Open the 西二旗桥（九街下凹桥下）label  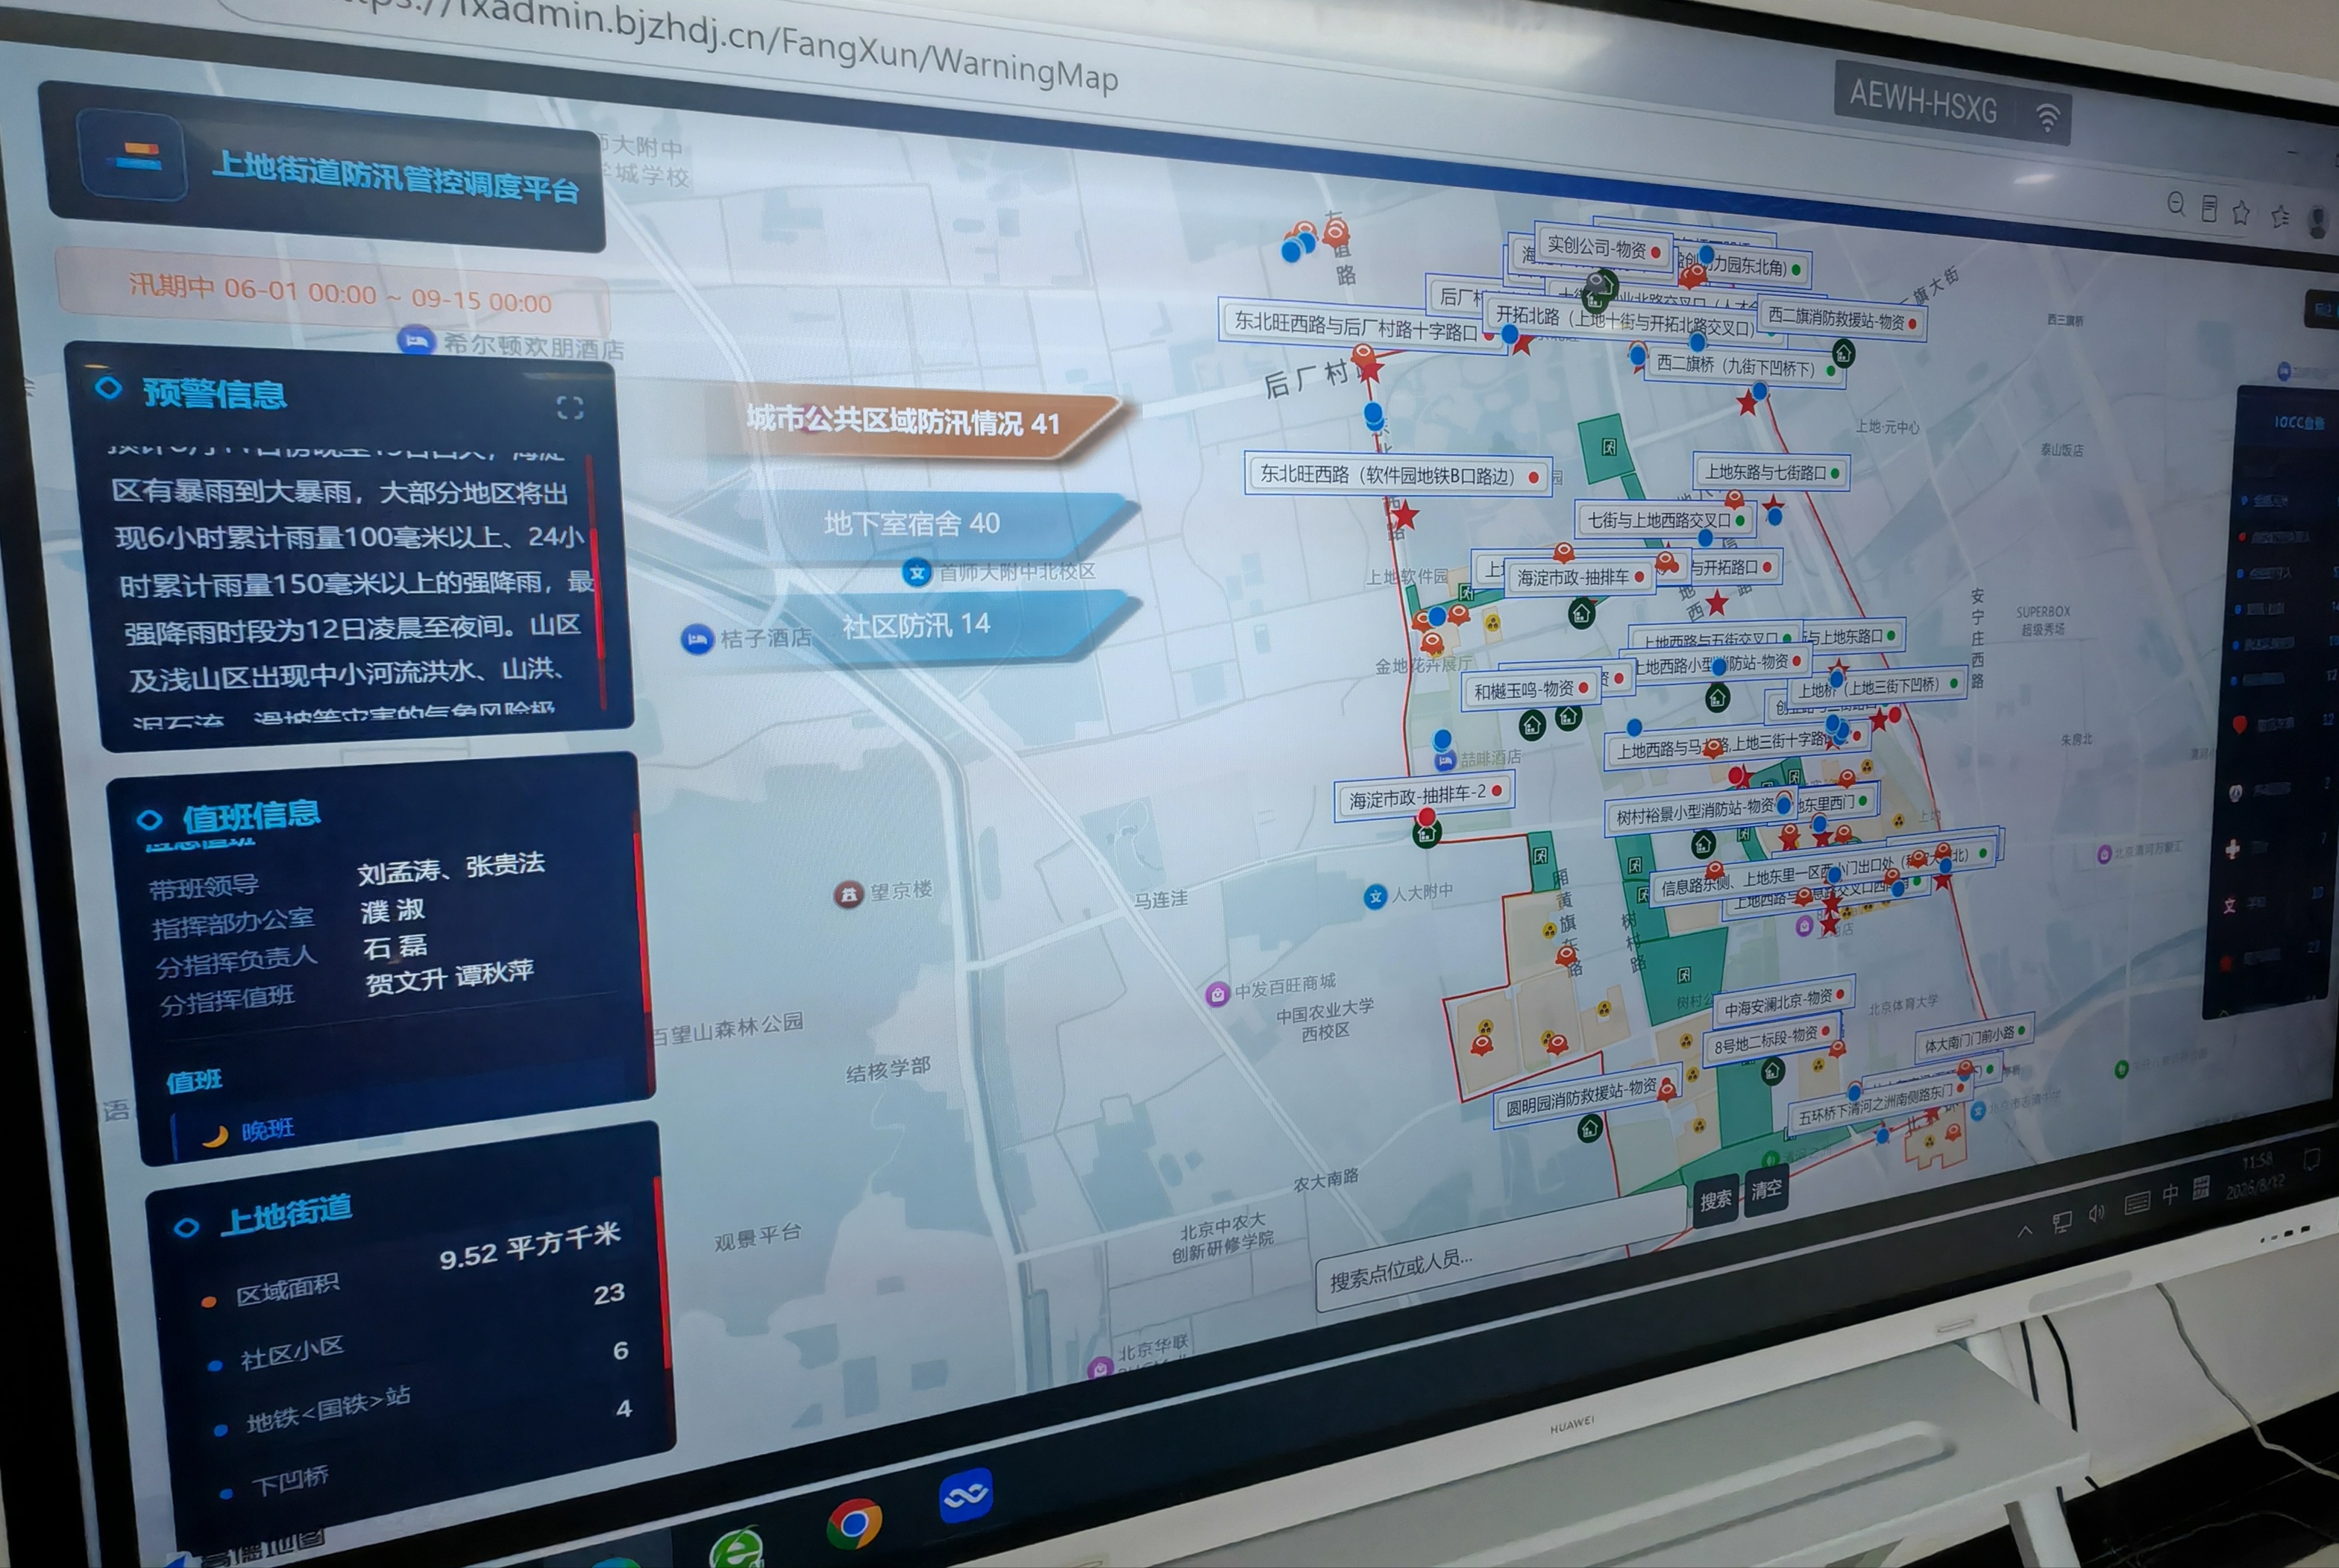[x=1743, y=366]
